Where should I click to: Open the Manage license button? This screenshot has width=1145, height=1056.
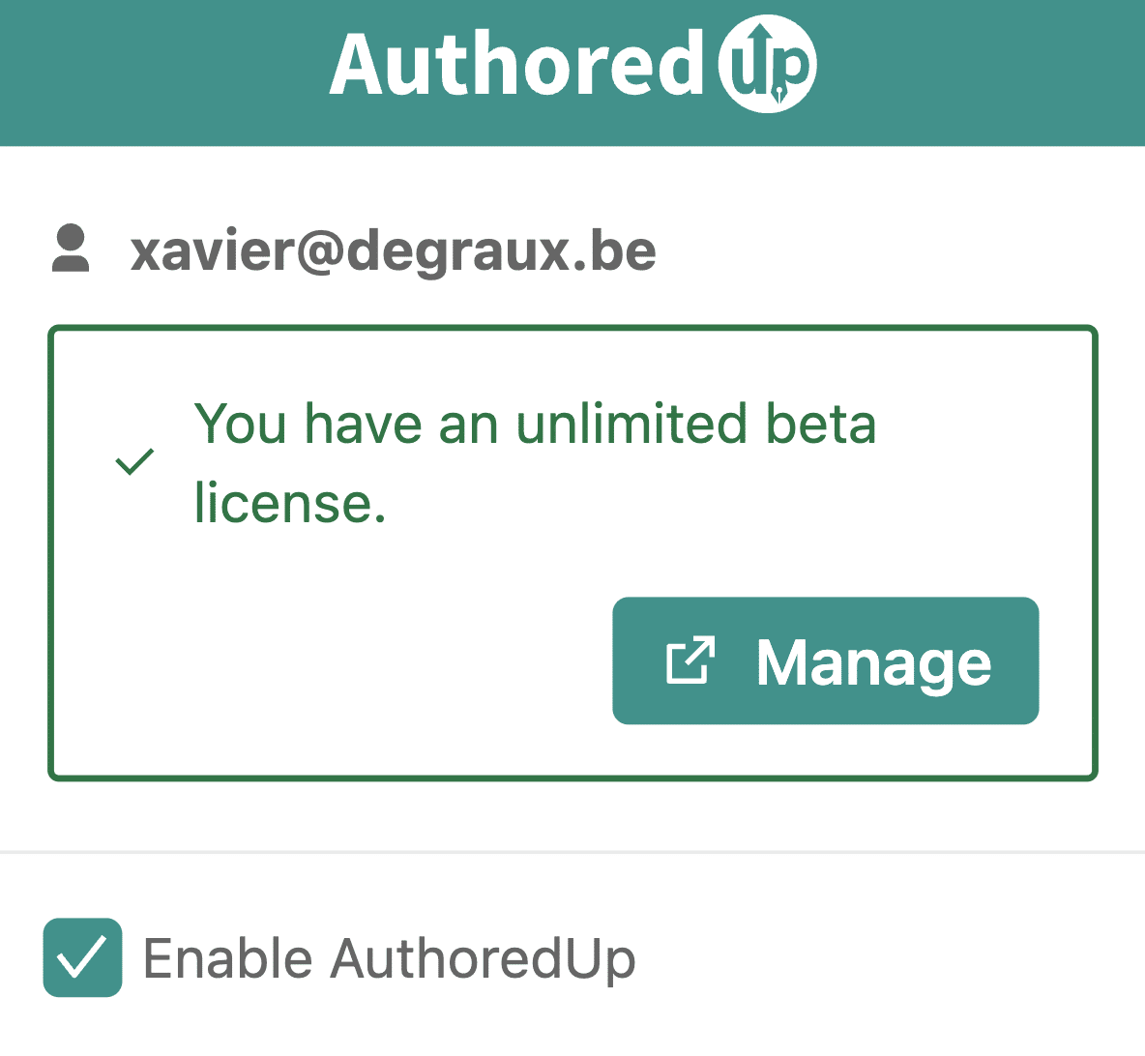(826, 660)
